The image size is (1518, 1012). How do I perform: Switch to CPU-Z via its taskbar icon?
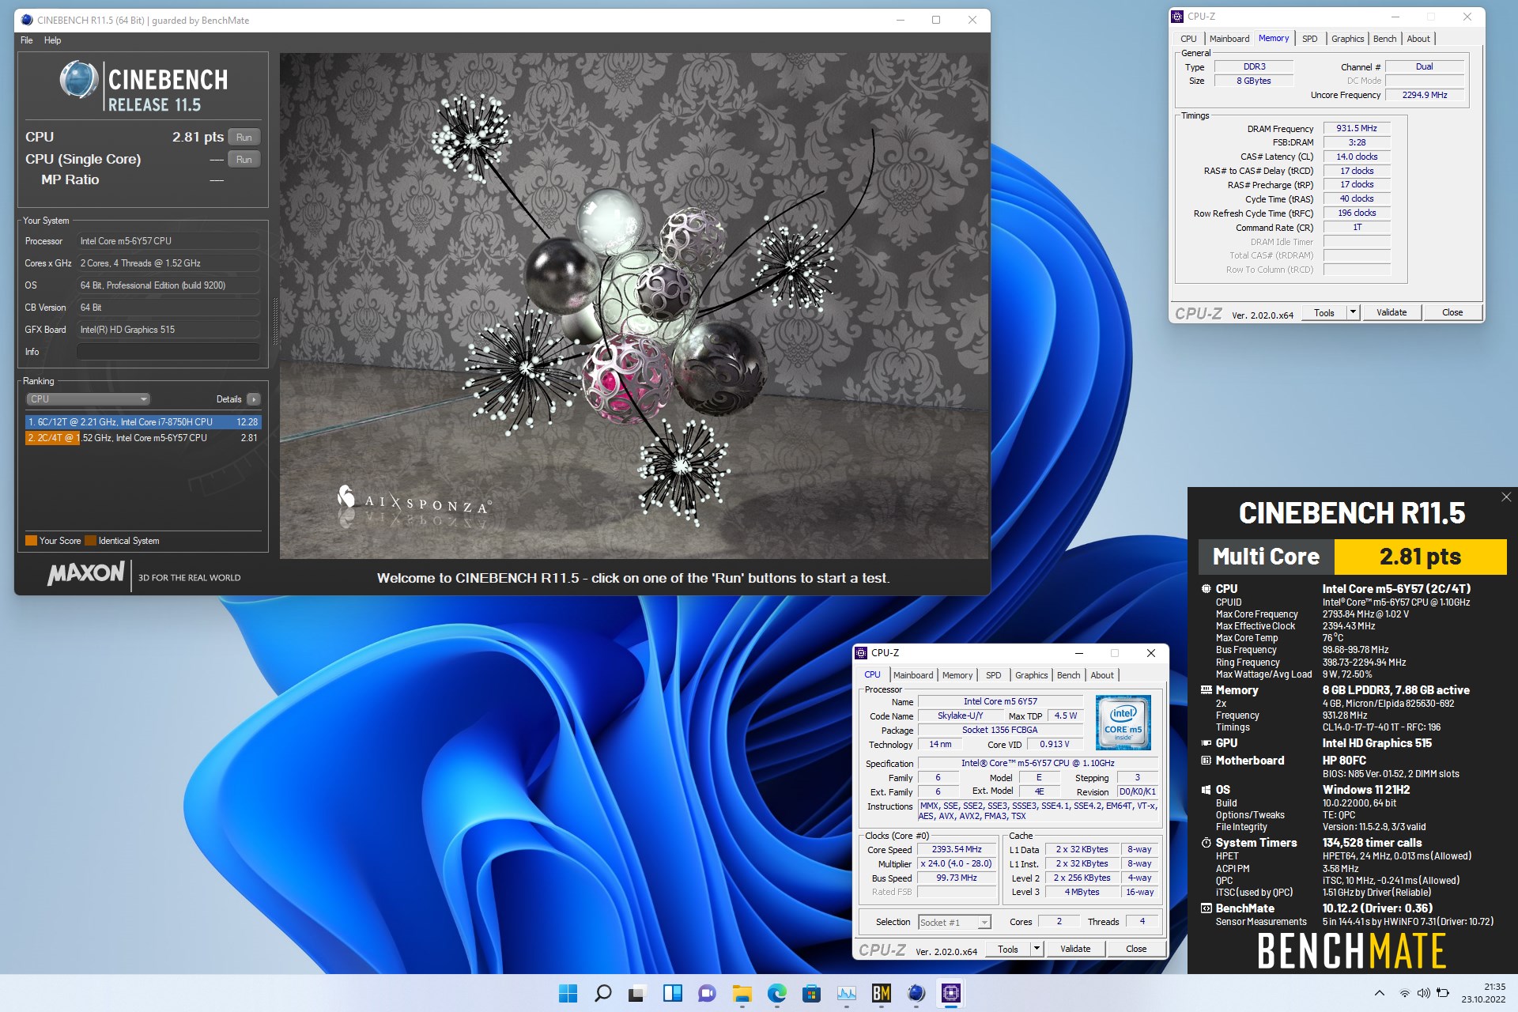(x=950, y=993)
